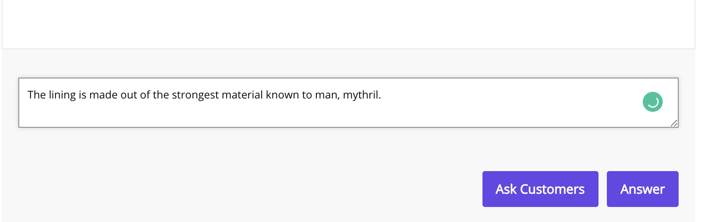Click the gray area left of Ask Customers
The height and width of the screenshot is (222, 702).
(250, 189)
